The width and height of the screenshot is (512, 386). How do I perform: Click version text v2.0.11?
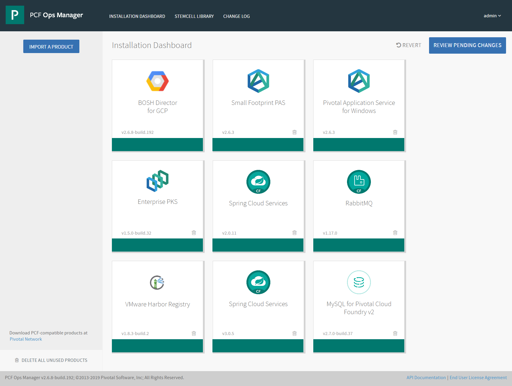[x=229, y=233]
